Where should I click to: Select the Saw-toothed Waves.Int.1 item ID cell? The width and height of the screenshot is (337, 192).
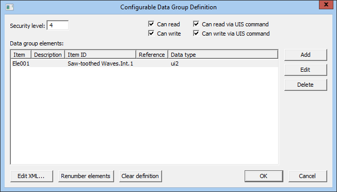click(x=100, y=63)
